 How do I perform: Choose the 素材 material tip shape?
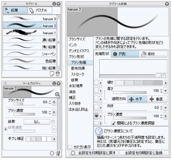click(153, 54)
